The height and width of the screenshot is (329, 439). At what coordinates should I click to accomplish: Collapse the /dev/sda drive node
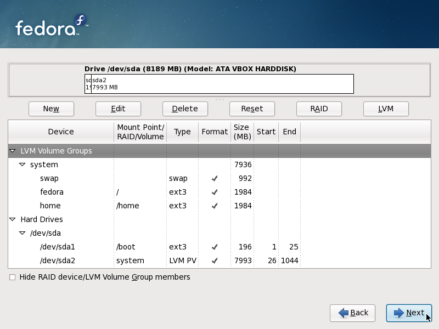click(x=22, y=233)
